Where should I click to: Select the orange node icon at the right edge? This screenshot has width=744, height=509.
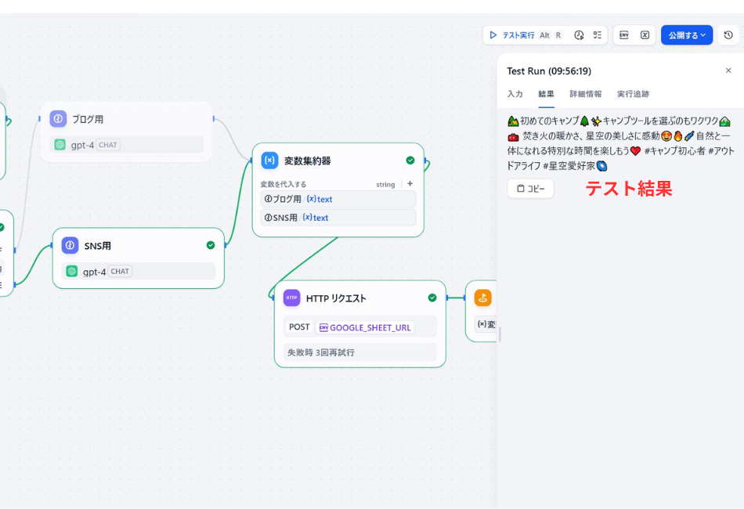click(483, 298)
